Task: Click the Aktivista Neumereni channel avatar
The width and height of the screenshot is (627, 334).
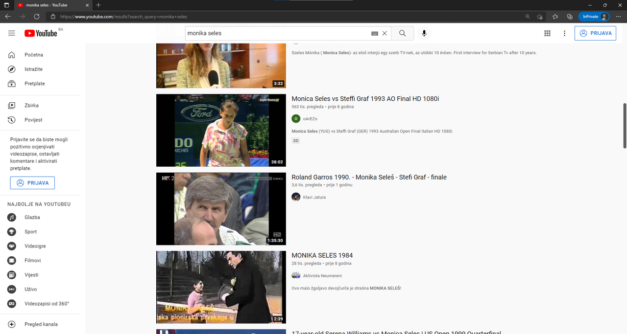Action: click(x=296, y=275)
